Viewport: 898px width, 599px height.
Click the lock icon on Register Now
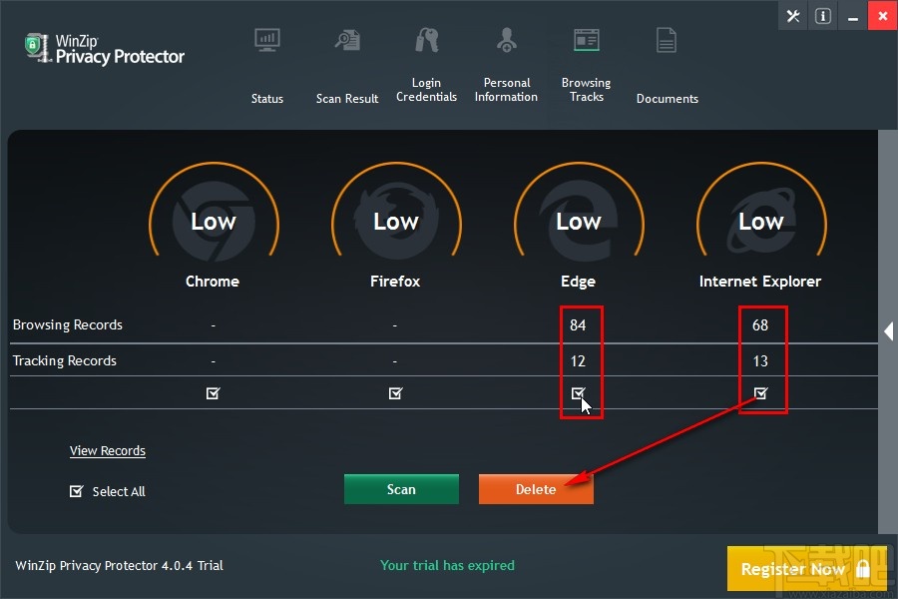pos(862,569)
